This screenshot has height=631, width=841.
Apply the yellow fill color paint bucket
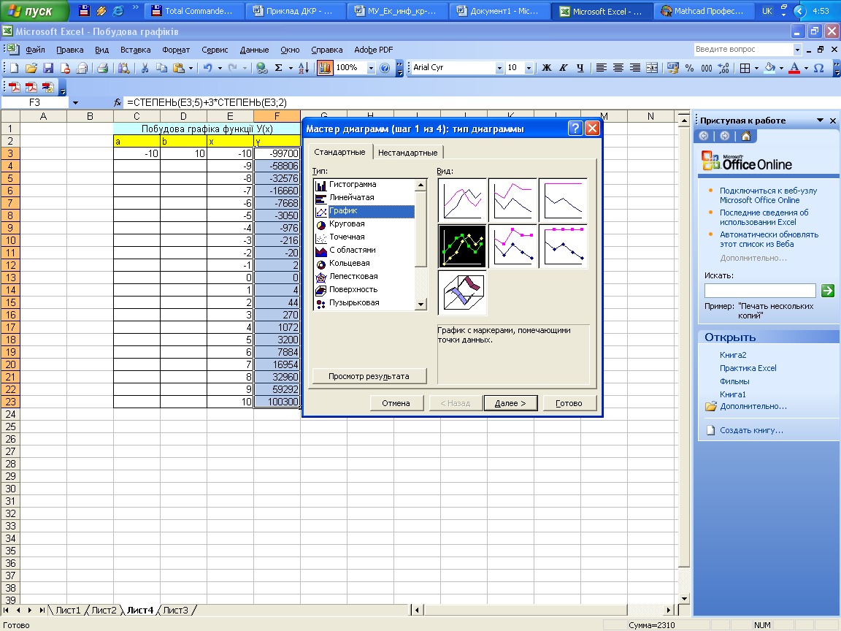click(x=769, y=68)
